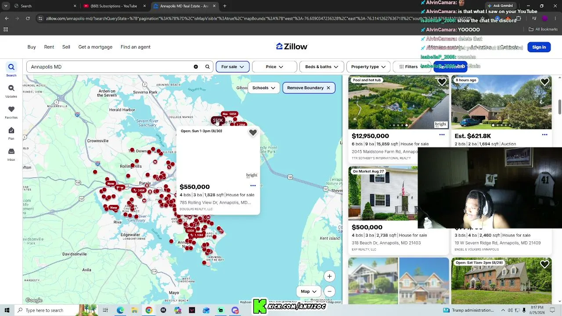Open the Map type dropdown
562x316 pixels.
pyautogui.click(x=308, y=291)
